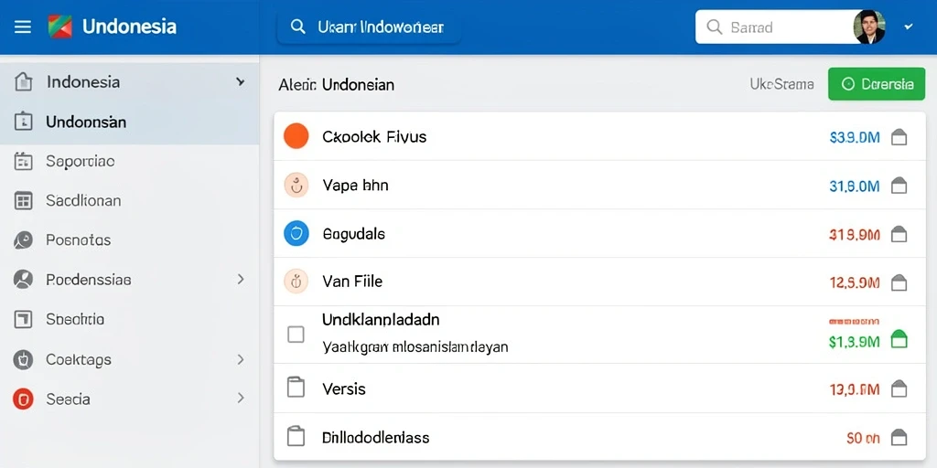
Task: Click the box icon on Dillododlenlass row
Action: (899, 438)
